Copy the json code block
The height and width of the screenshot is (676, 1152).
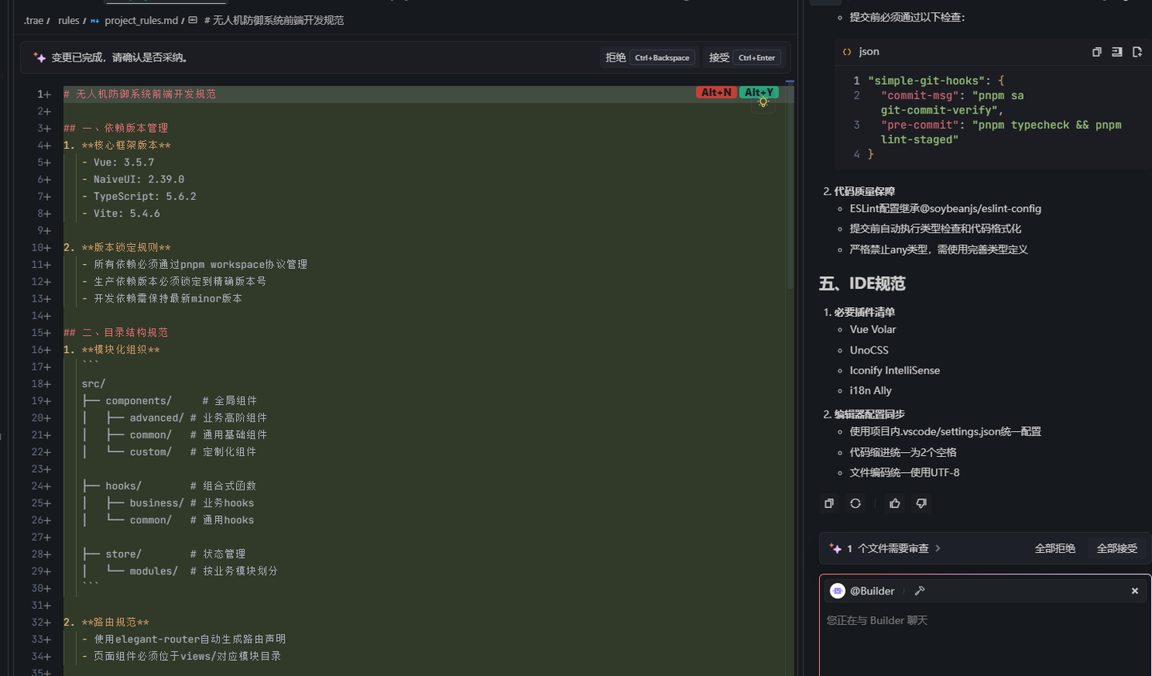(x=1097, y=51)
